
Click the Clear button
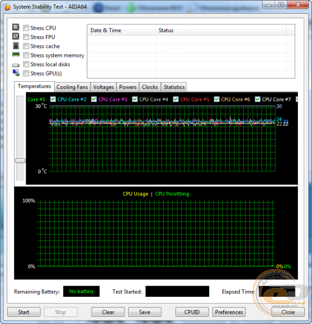[108, 312]
